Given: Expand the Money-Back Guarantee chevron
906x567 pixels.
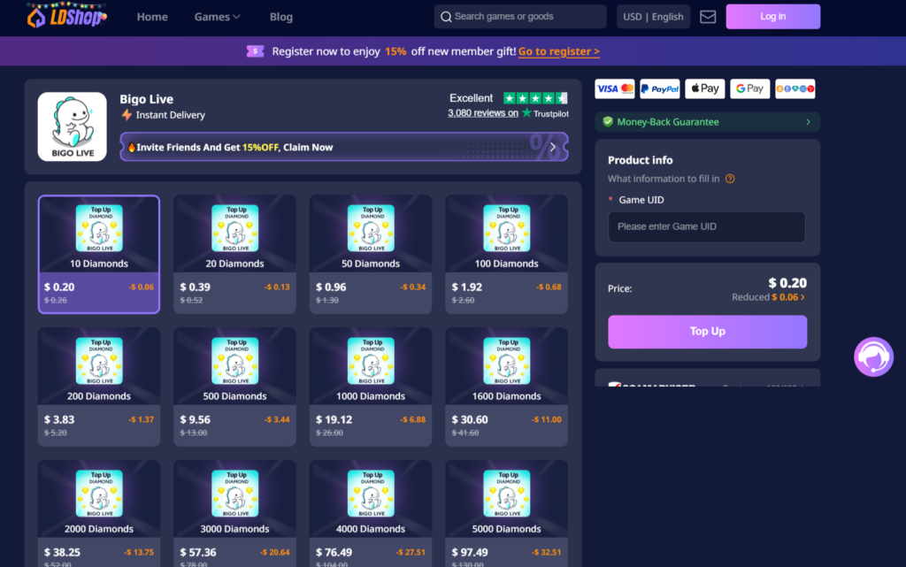Looking at the screenshot, I should point(809,122).
